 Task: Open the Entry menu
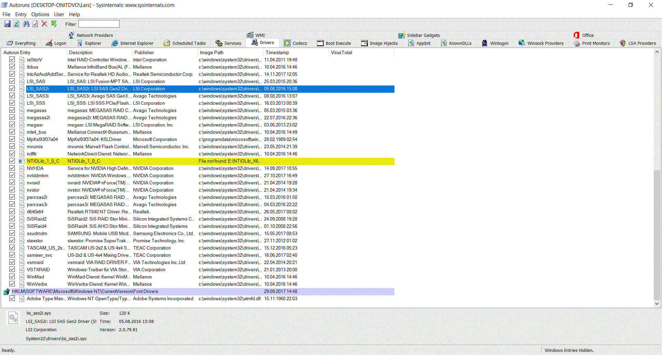click(x=21, y=14)
